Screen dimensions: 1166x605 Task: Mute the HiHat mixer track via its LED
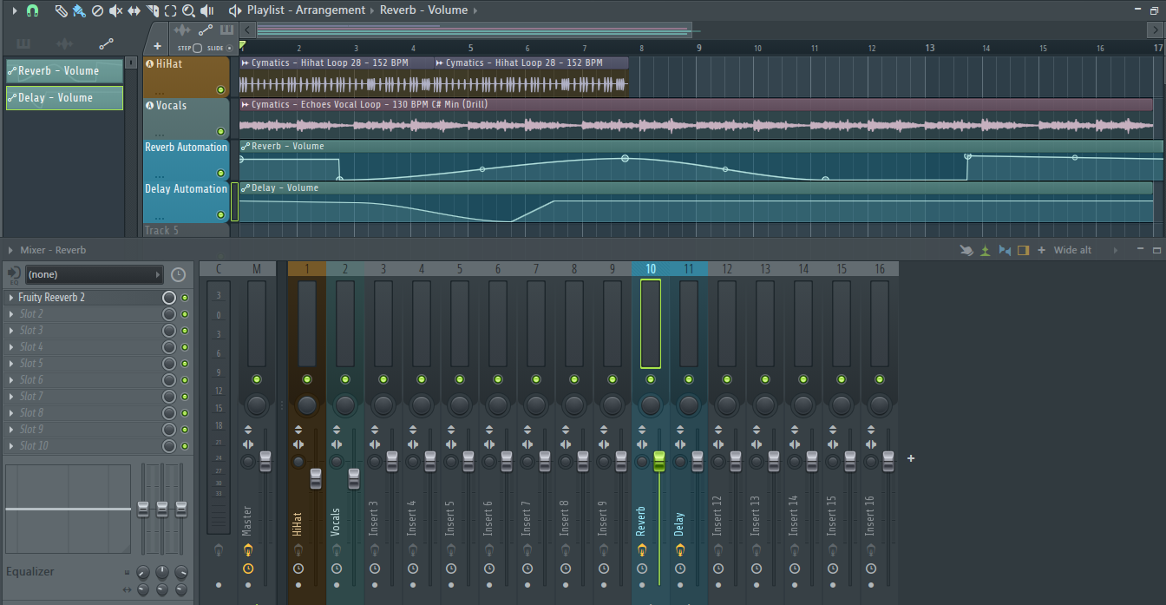click(306, 378)
